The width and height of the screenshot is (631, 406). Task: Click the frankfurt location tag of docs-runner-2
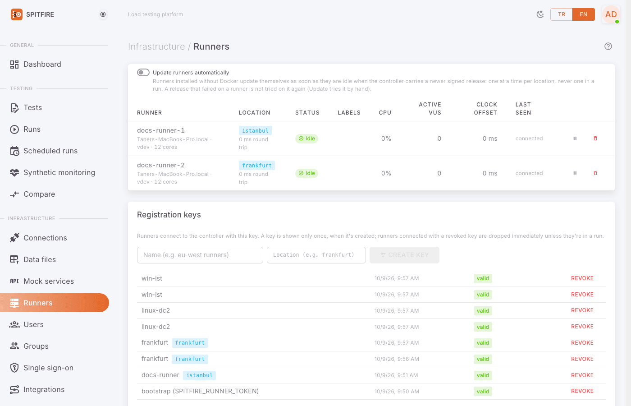click(257, 166)
